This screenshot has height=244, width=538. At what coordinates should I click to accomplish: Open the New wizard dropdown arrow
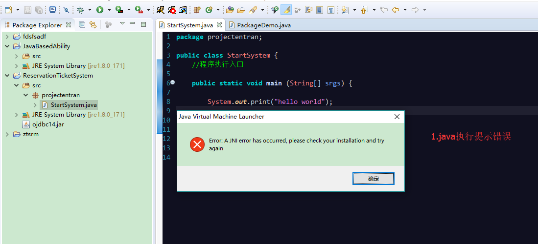click(18, 10)
